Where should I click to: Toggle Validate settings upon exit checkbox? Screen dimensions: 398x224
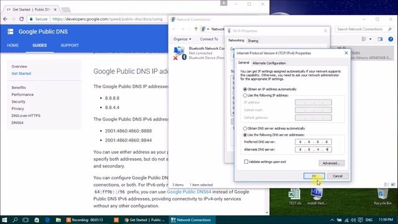click(x=265, y=162)
